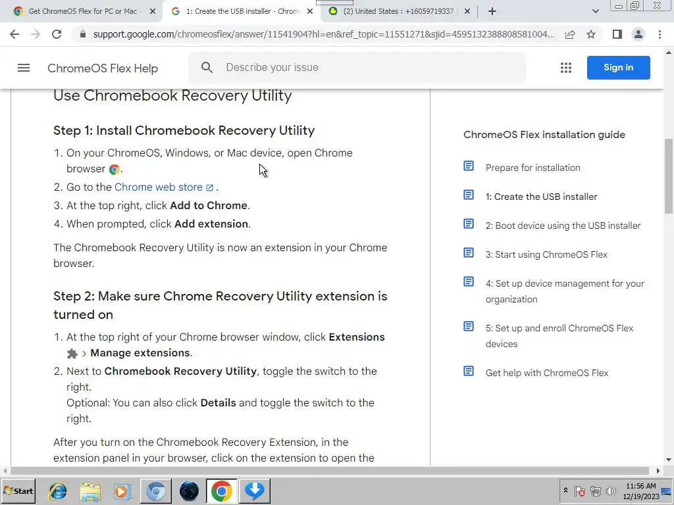
Task: Open 5: Set up and enroll devices
Action: click(x=559, y=336)
